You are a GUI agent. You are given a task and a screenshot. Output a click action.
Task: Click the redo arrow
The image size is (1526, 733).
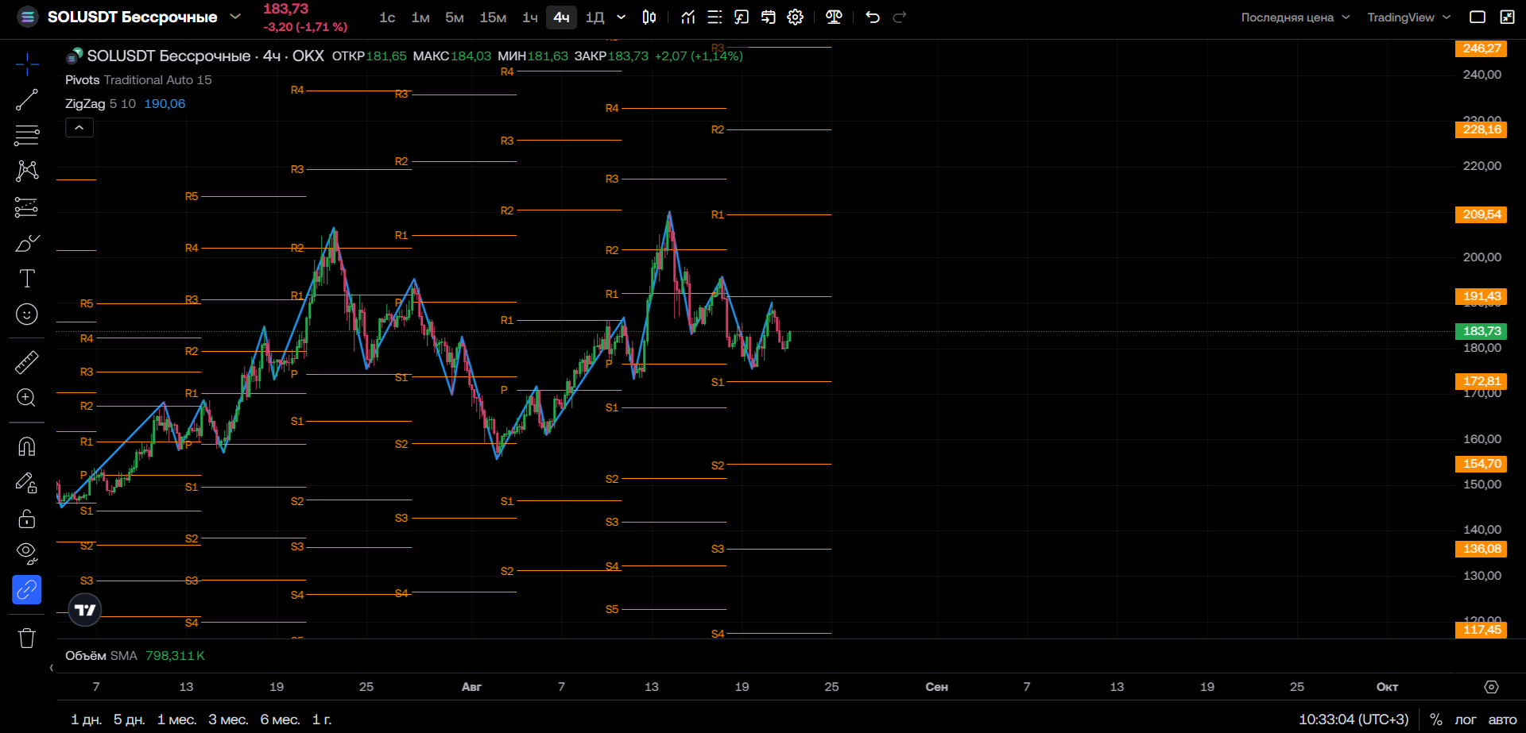click(900, 17)
